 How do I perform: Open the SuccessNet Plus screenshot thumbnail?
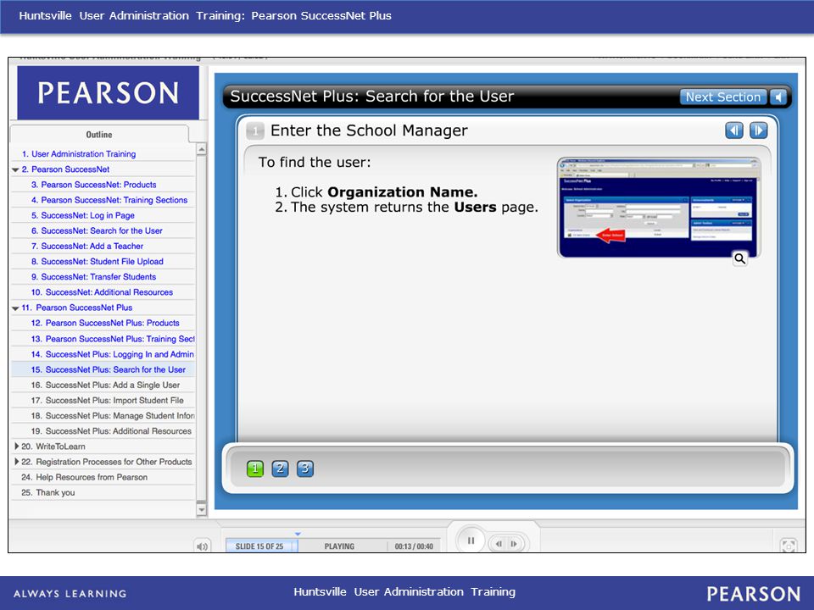click(x=659, y=208)
